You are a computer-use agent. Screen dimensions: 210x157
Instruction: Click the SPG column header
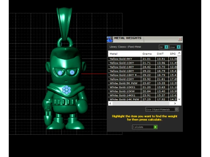173,54
